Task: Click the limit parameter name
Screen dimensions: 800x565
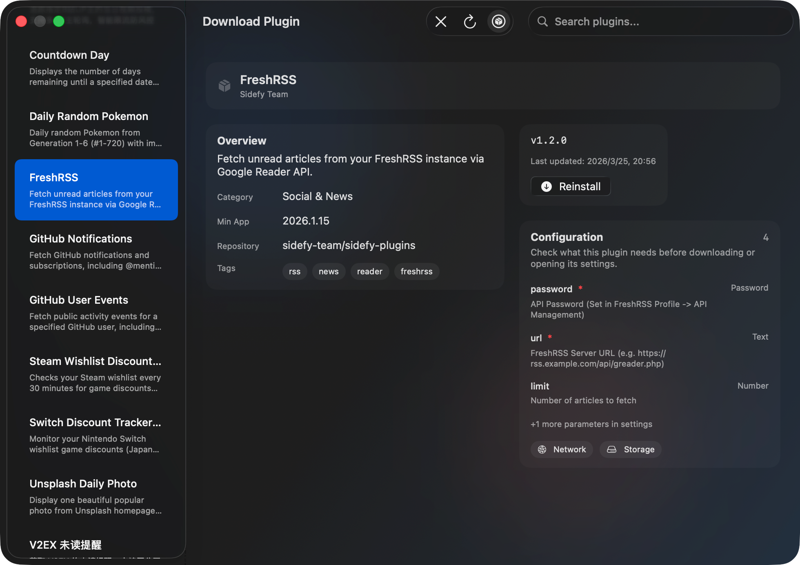Action: [x=540, y=386]
